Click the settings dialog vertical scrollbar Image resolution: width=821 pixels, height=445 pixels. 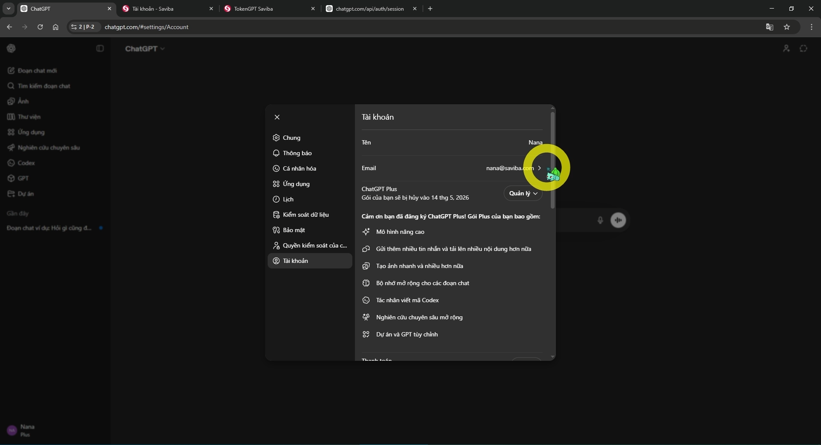pos(552,160)
